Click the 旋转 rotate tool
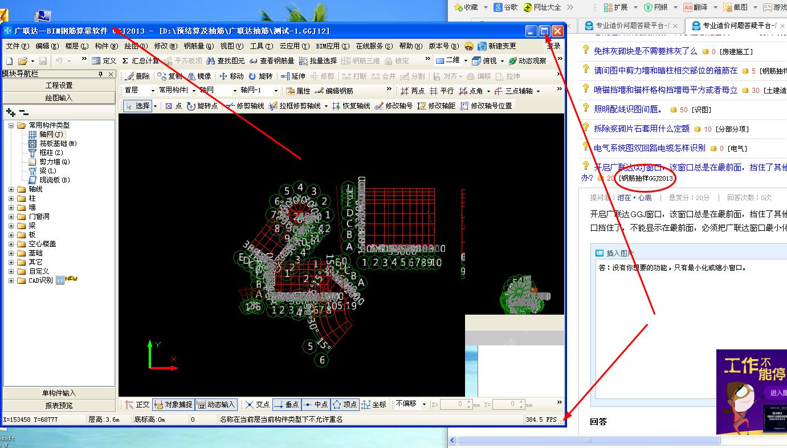 point(260,76)
